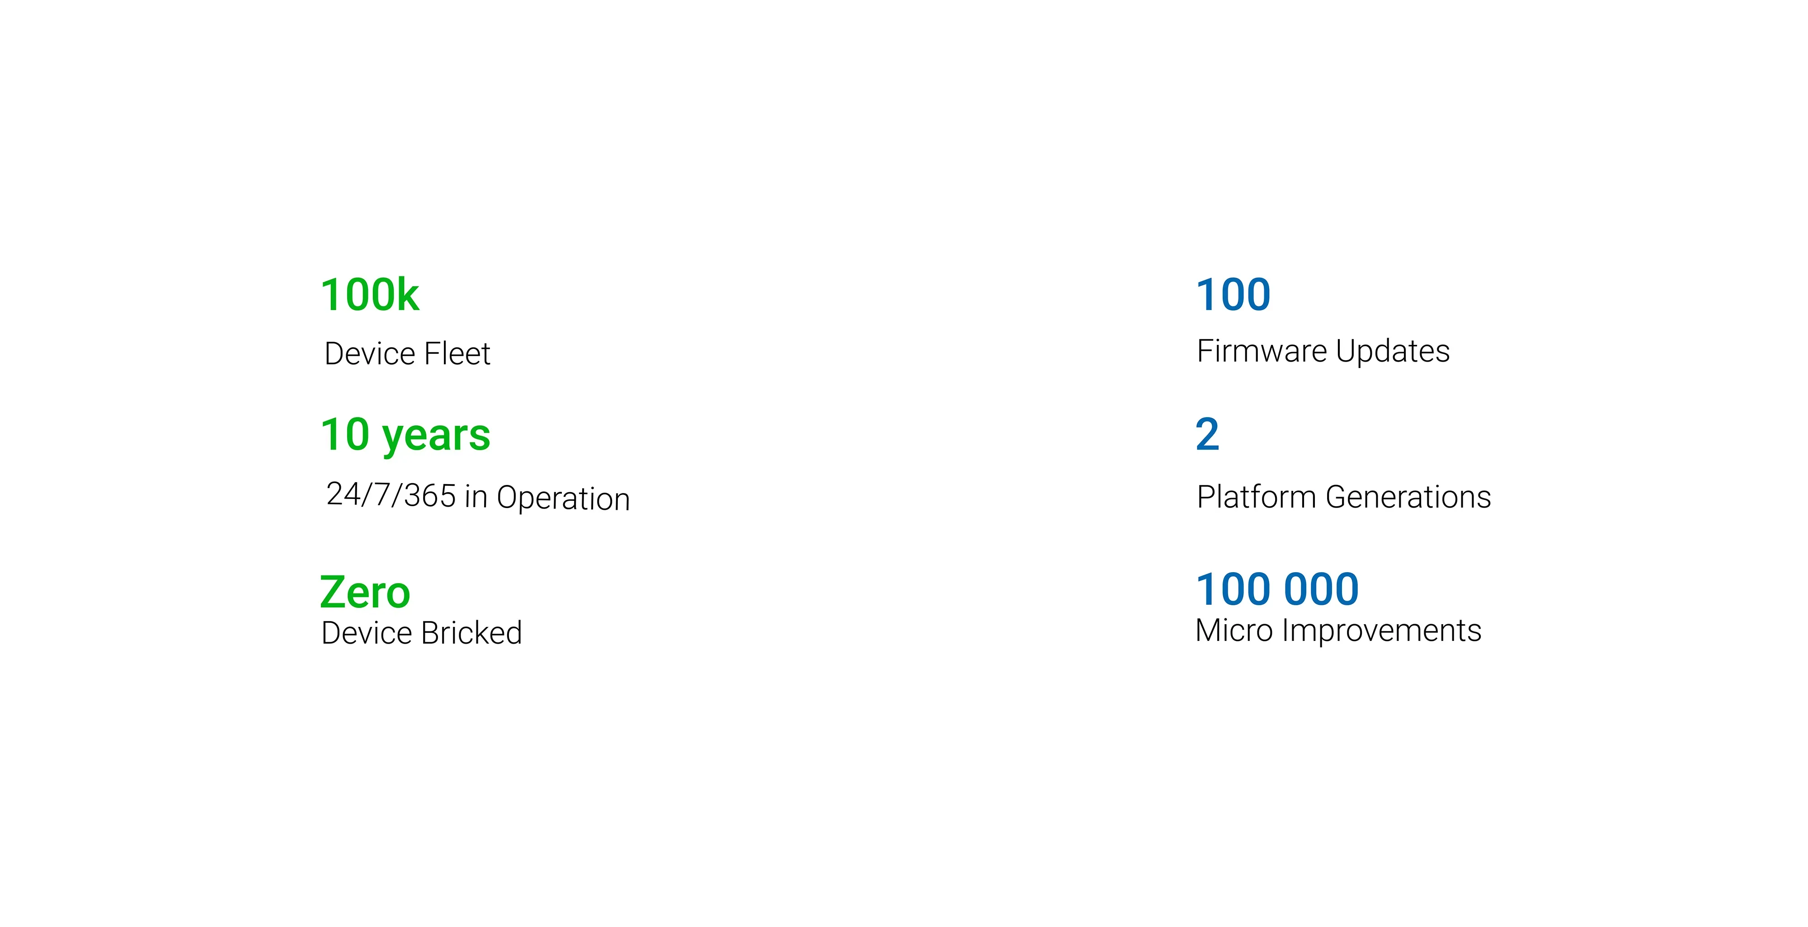
Task: Click the word Bricked
Action: (471, 633)
